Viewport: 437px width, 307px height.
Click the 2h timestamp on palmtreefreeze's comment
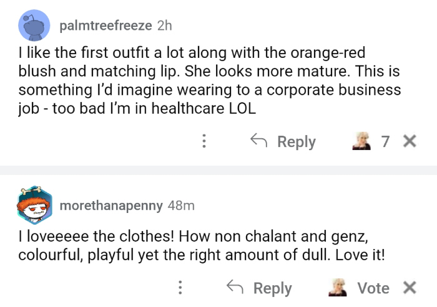coord(164,26)
